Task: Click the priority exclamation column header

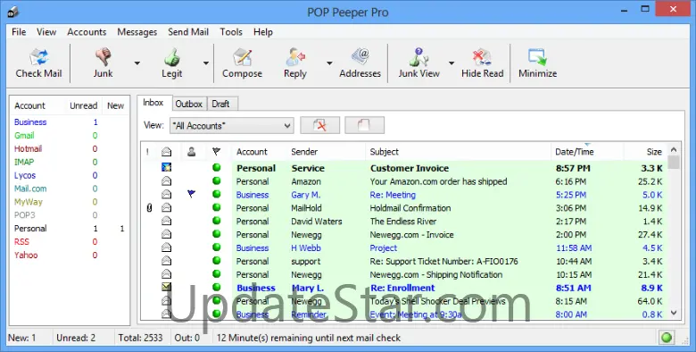Action: tap(147, 152)
